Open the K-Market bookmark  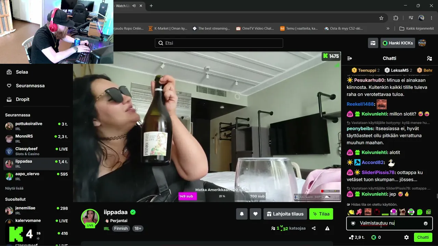coord(168,29)
